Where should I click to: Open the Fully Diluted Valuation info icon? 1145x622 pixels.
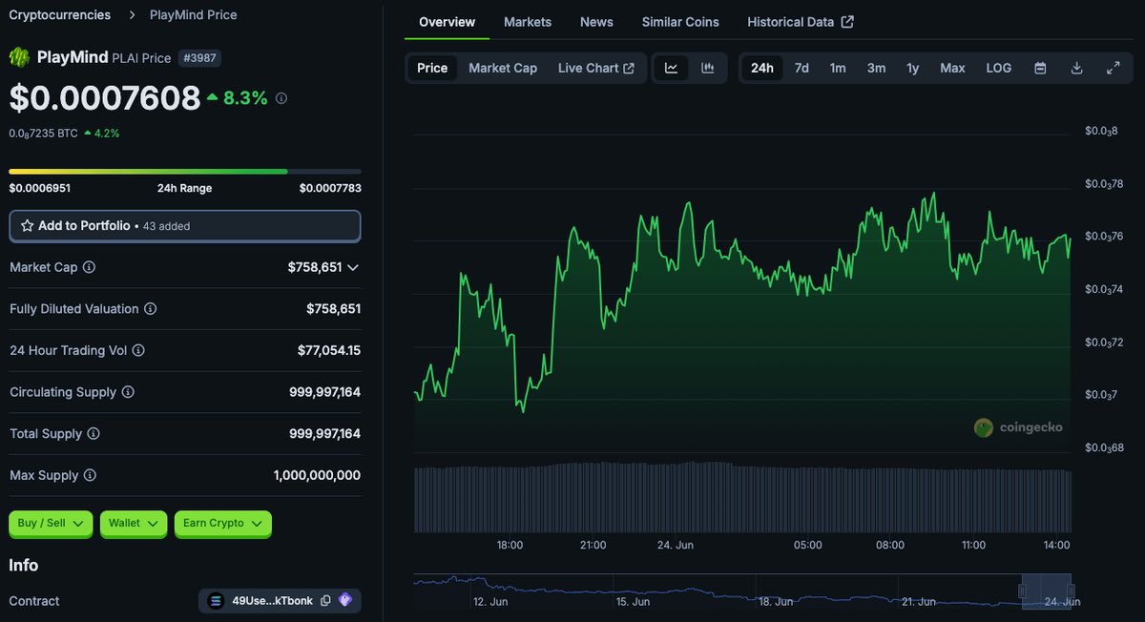(150, 309)
